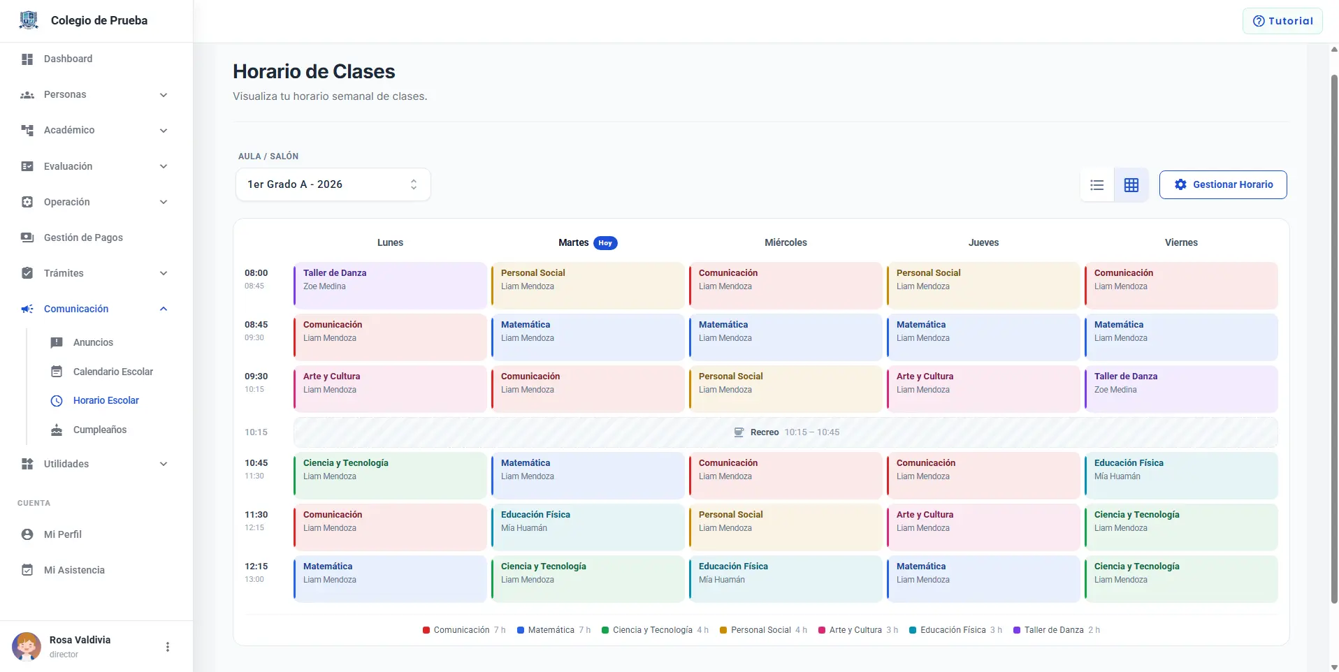Click the Colegio de Prueba shield logo
The image size is (1339, 672).
tap(29, 20)
